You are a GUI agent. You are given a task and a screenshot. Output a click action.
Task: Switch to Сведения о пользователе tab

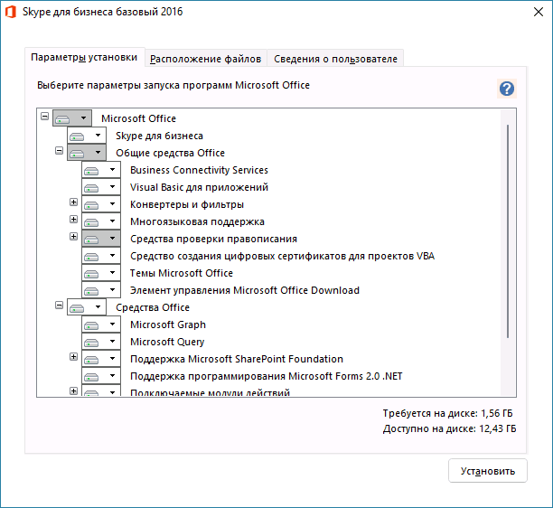click(335, 59)
